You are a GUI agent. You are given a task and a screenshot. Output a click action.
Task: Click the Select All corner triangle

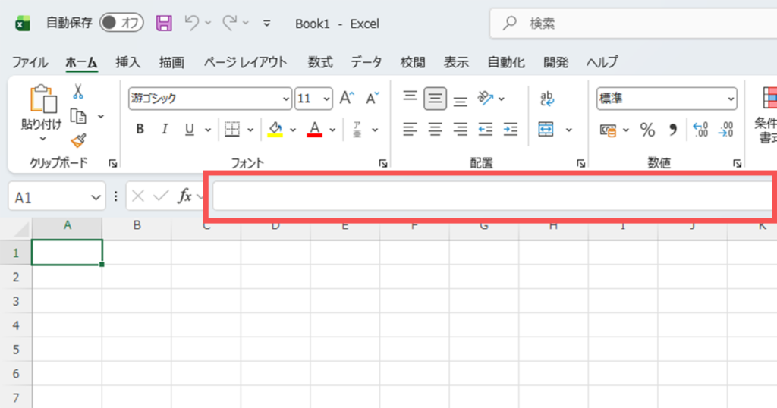(x=22, y=229)
